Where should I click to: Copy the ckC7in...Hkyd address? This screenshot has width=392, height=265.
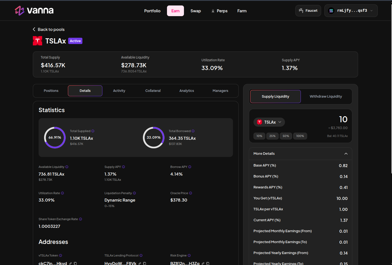pos(75,263)
